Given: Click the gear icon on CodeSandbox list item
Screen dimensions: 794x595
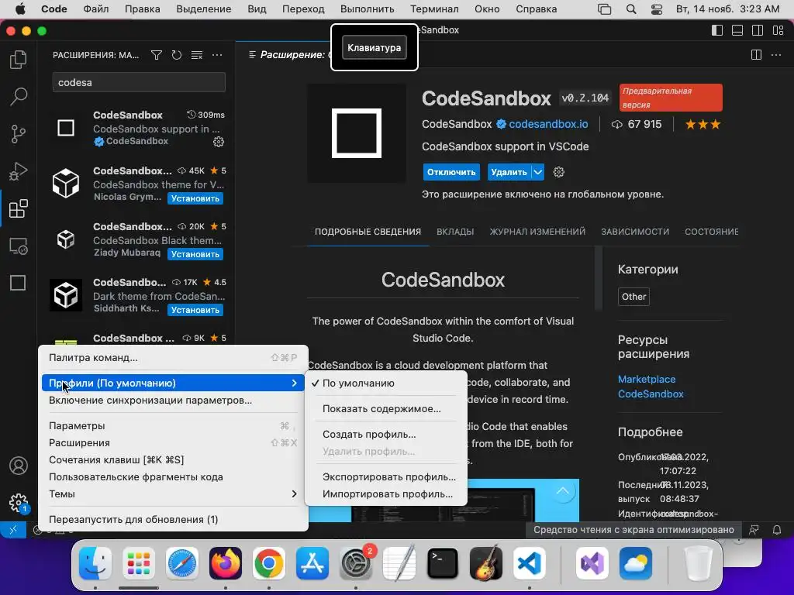Looking at the screenshot, I should click(x=218, y=142).
